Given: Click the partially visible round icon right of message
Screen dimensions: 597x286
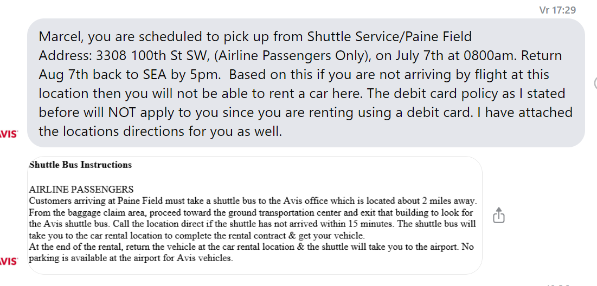Looking at the screenshot, I should pos(595,83).
